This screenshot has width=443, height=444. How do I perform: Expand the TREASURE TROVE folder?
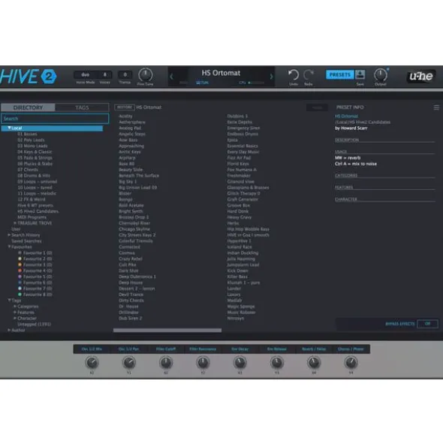(x=15, y=223)
